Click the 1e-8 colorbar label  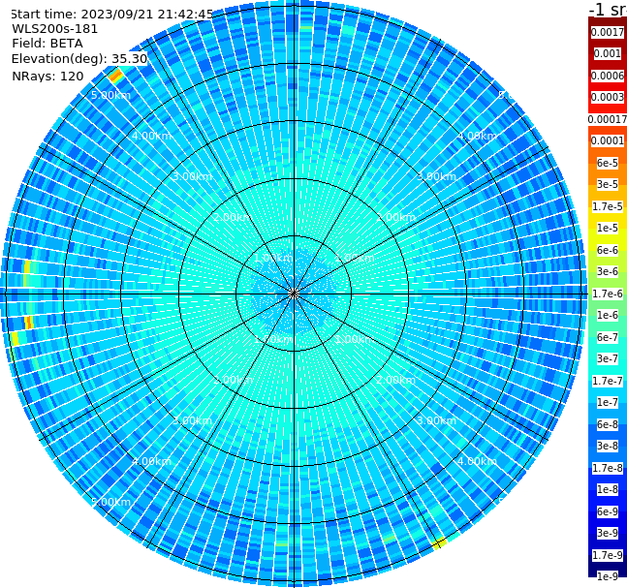[x=608, y=489]
